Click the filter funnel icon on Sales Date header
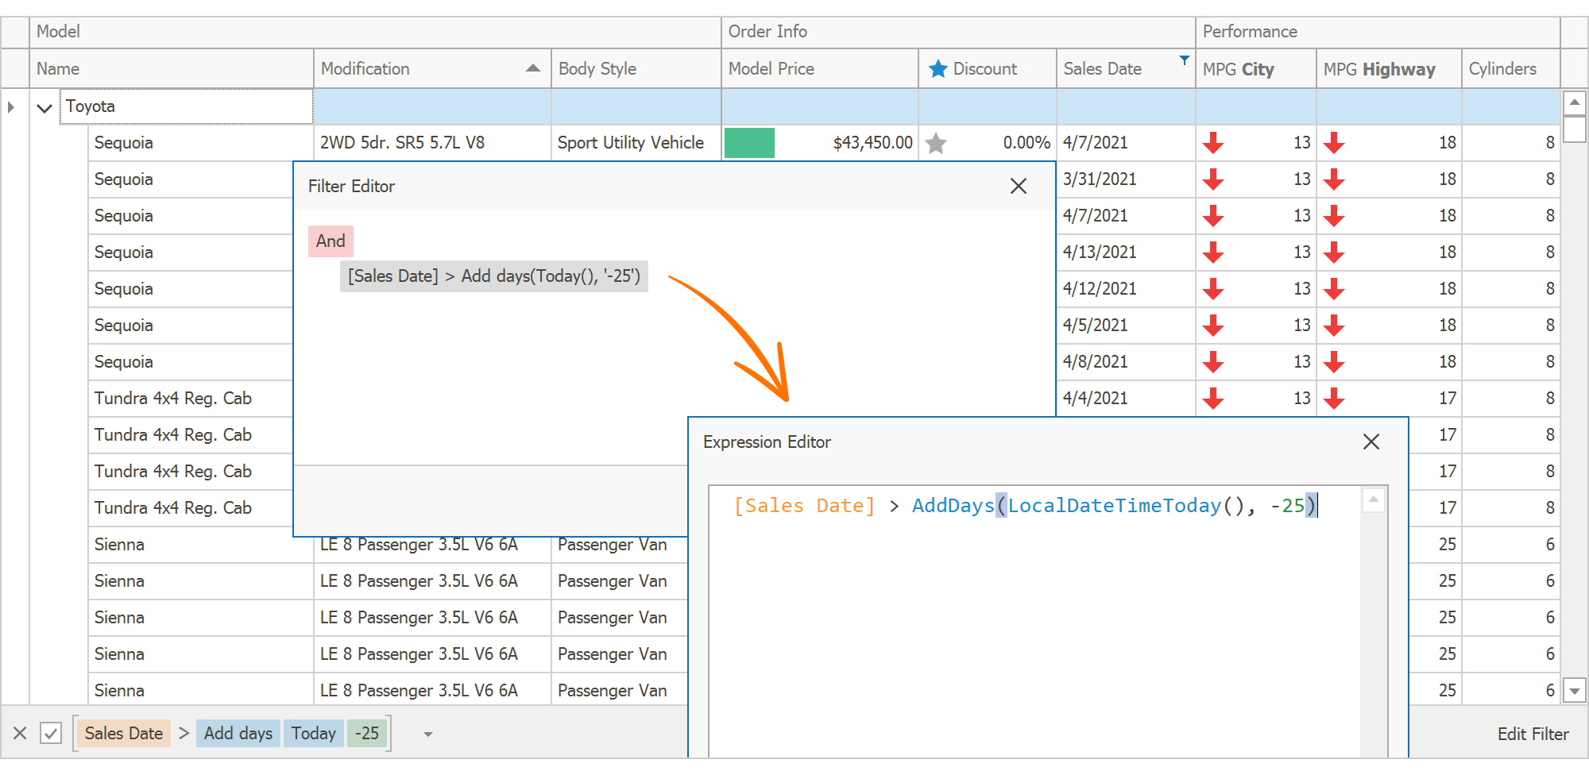This screenshot has width=1589, height=775. 1185,59
